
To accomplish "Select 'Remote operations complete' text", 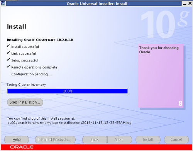I will (x=34, y=67).
